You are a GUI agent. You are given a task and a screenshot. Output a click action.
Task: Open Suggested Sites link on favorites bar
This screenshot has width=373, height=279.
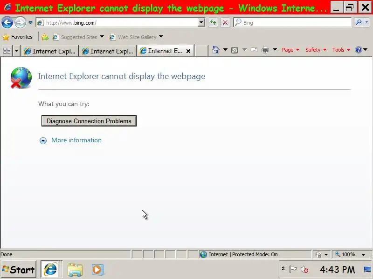(x=75, y=37)
